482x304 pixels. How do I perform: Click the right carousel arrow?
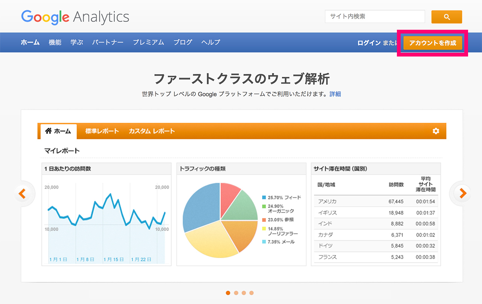pos(462,193)
